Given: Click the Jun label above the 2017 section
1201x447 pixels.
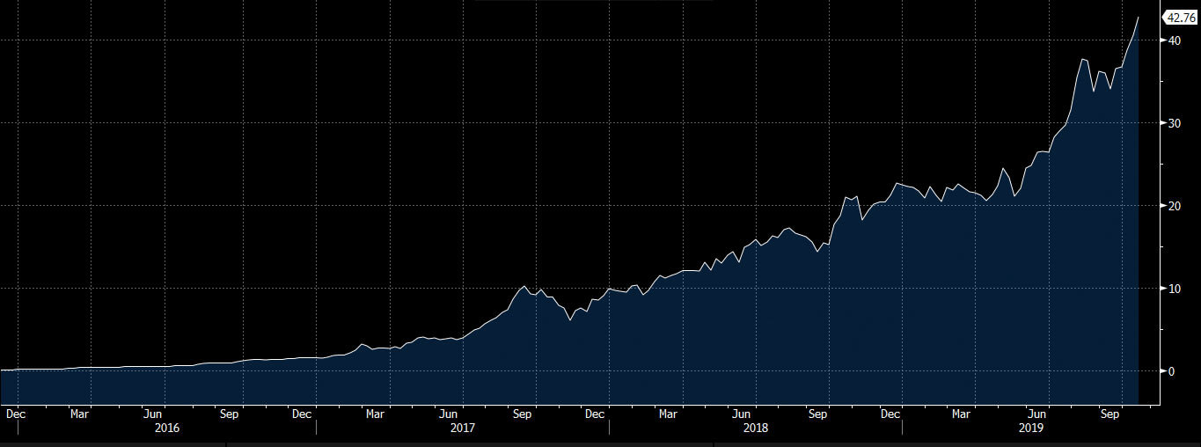Looking at the screenshot, I should [x=449, y=414].
